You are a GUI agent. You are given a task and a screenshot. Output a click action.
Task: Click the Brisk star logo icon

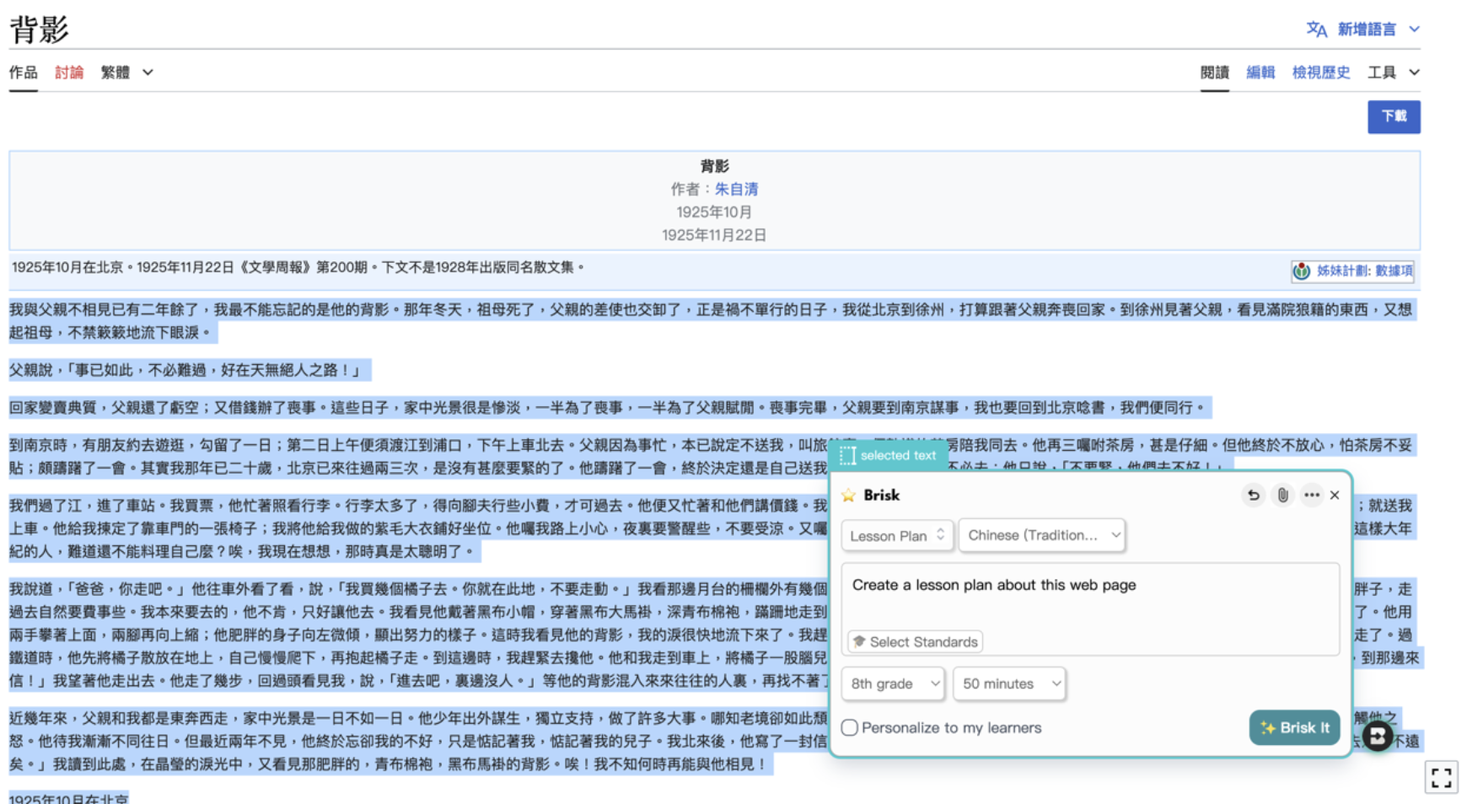(x=848, y=496)
